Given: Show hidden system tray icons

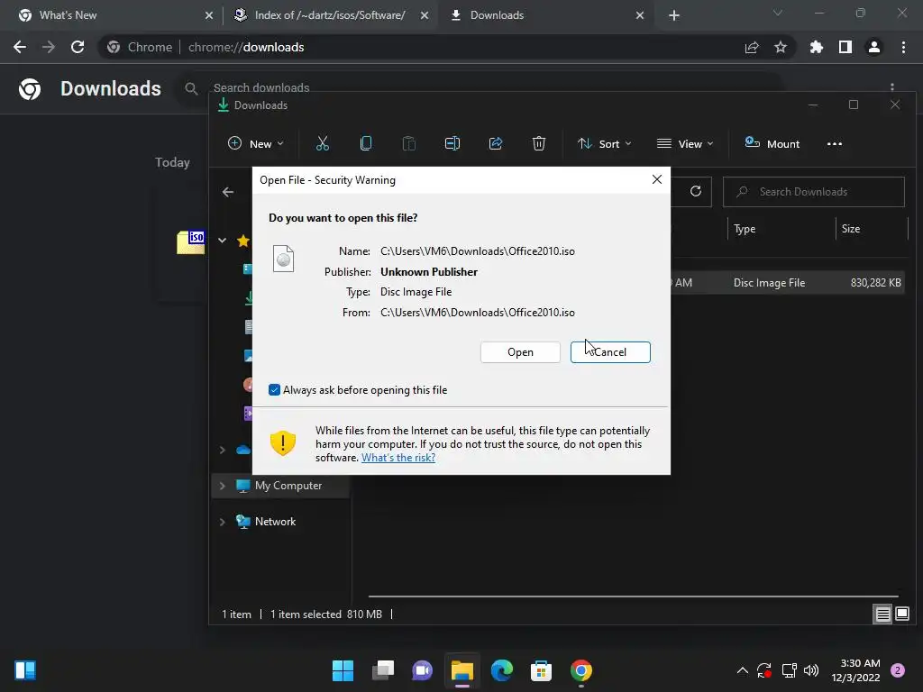Looking at the screenshot, I should click(743, 670).
